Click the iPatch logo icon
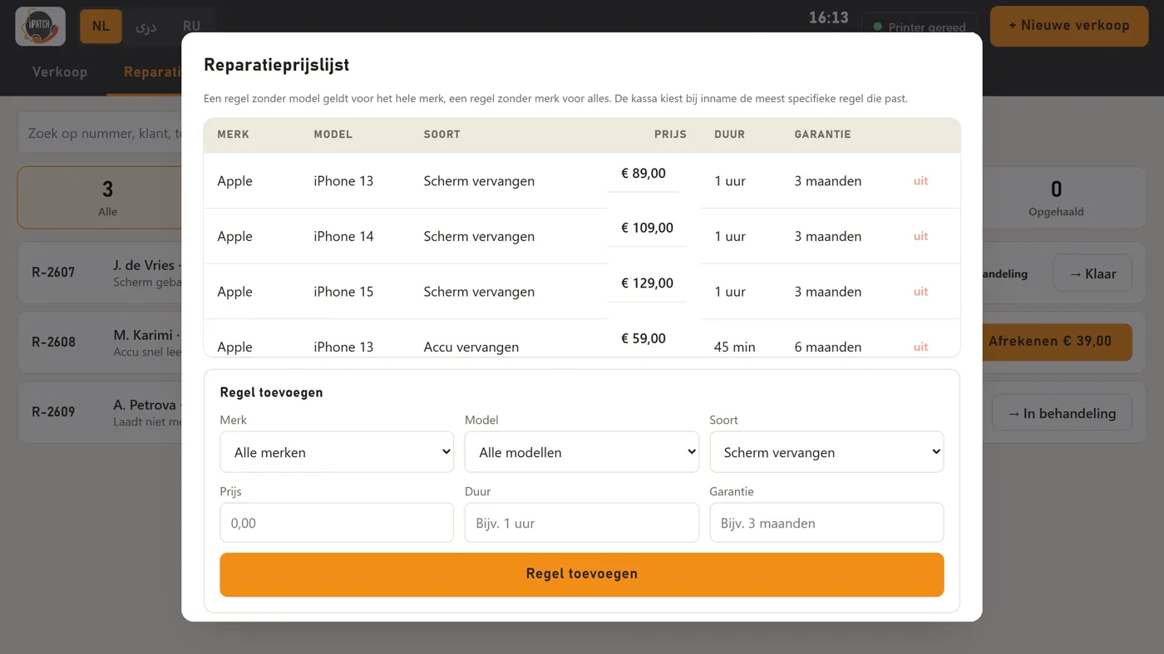The image size is (1164, 654). 40,26
